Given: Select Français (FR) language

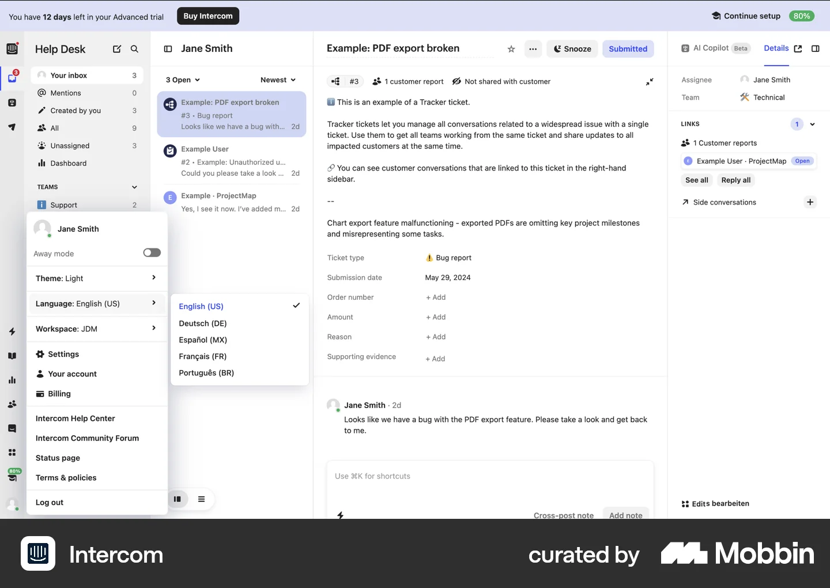Looking at the screenshot, I should tap(240, 356).
